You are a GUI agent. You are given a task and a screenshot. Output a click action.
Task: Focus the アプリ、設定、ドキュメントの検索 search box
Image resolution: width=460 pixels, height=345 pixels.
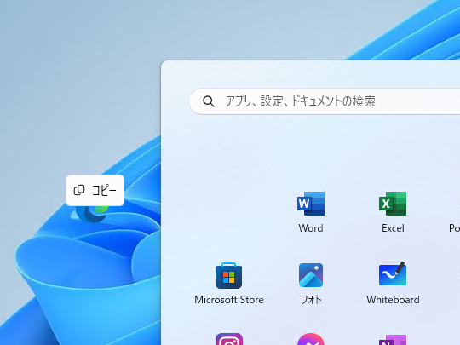tap(325, 101)
